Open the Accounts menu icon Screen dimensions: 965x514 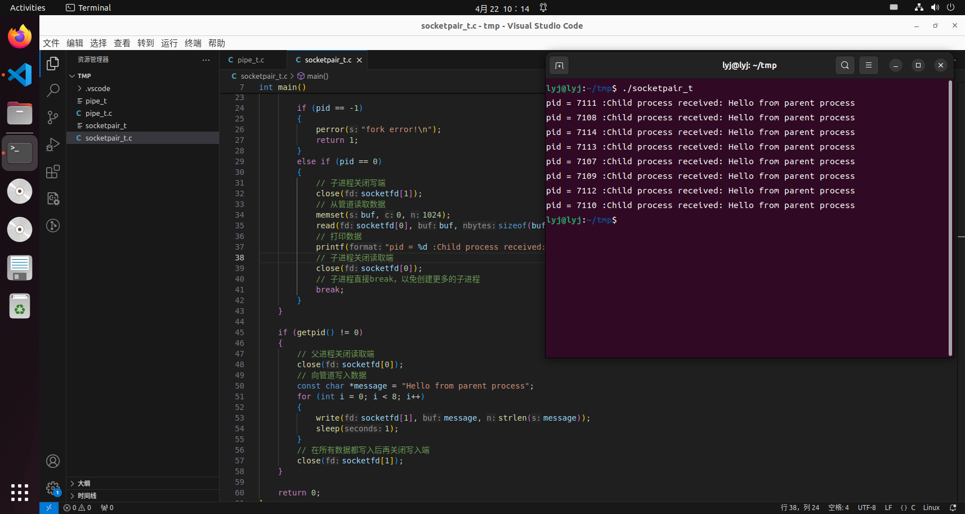click(x=53, y=461)
